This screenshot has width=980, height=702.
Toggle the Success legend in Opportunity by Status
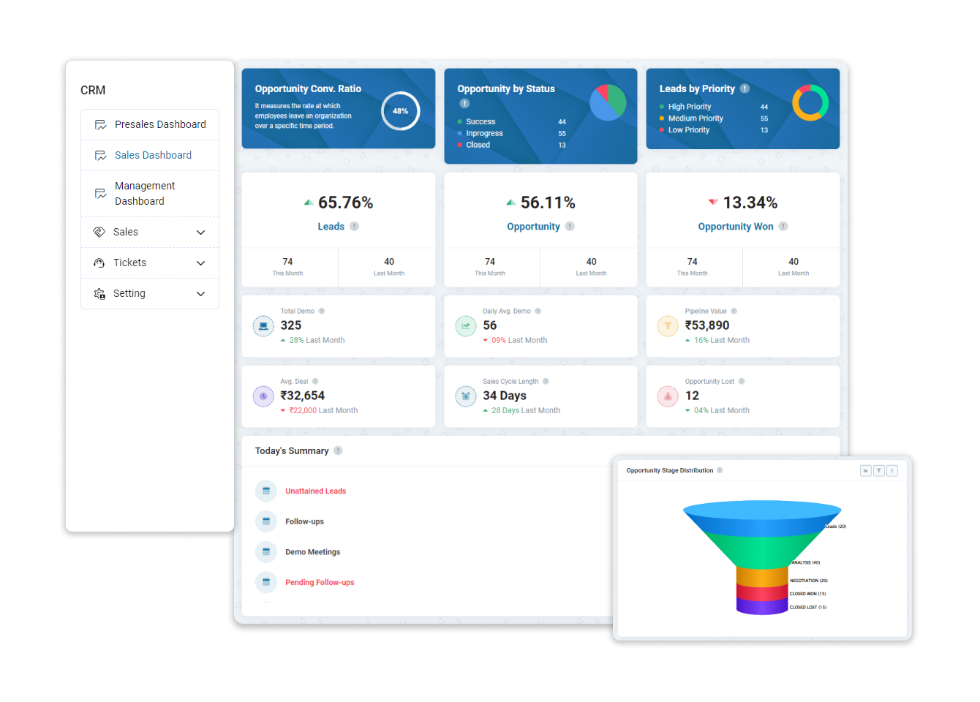[479, 121]
